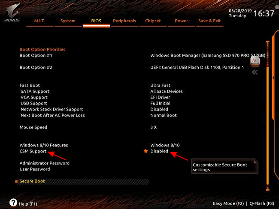
Task: Toggle the CSM Support Disabled value
Action: tap(159, 151)
